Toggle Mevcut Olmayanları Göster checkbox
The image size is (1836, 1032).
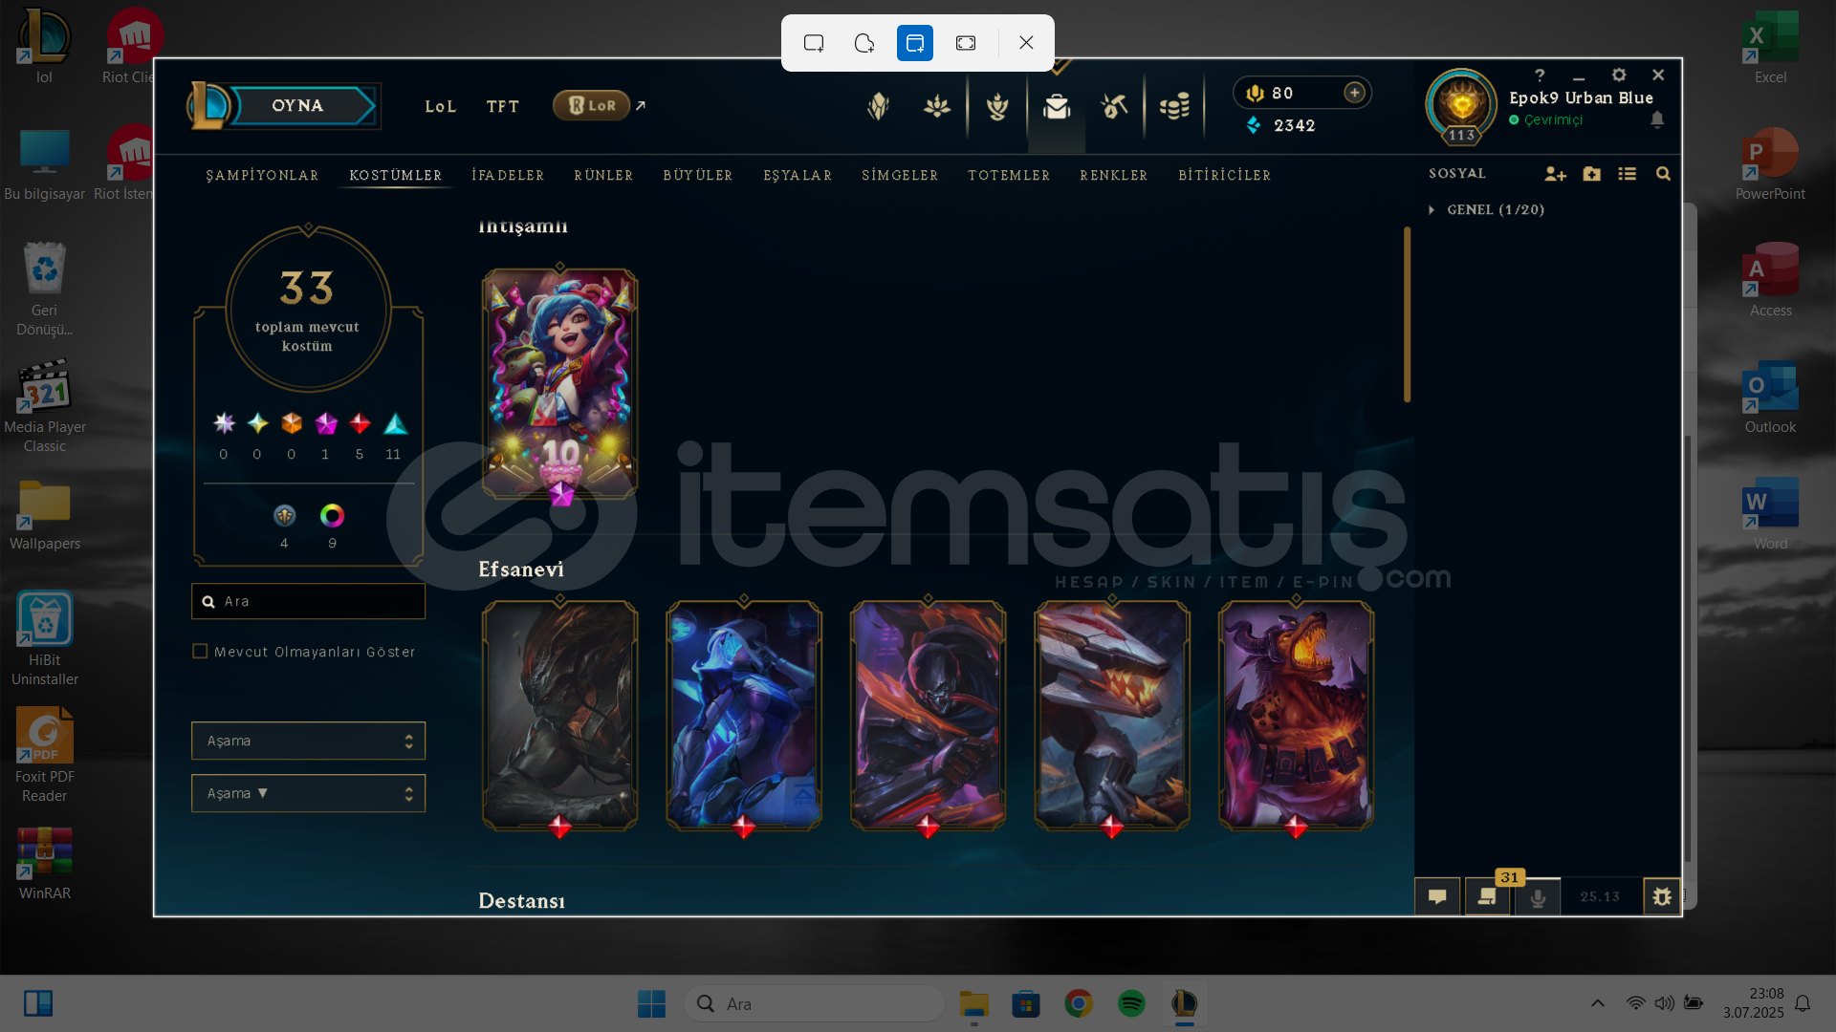click(200, 651)
